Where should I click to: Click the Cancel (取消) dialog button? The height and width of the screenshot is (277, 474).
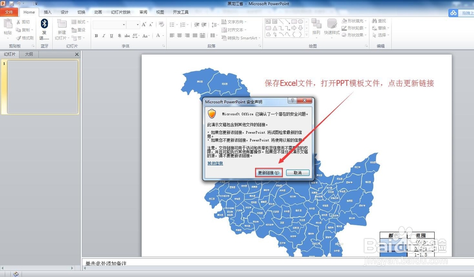pos(298,173)
